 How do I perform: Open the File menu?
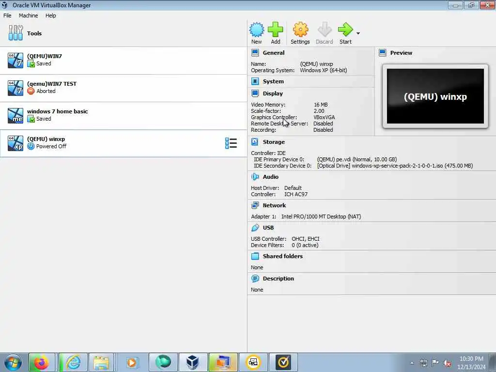click(x=7, y=15)
